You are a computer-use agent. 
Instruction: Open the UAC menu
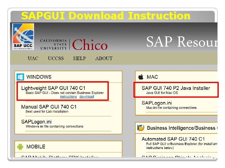pyautogui.click(x=33, y=58)
